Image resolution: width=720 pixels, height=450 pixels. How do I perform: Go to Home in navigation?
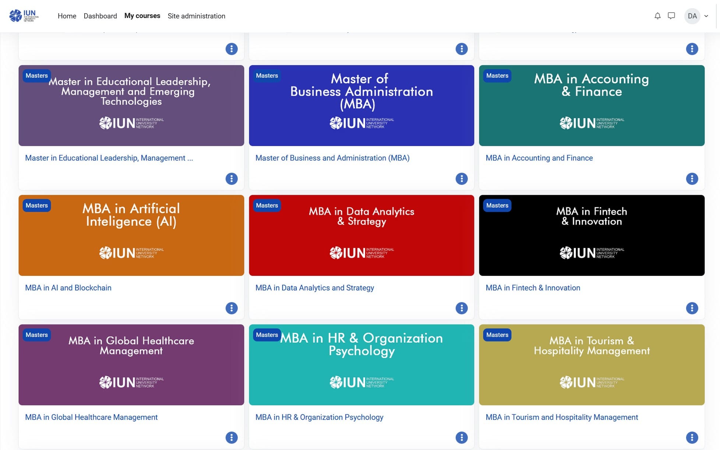[67, 16]
